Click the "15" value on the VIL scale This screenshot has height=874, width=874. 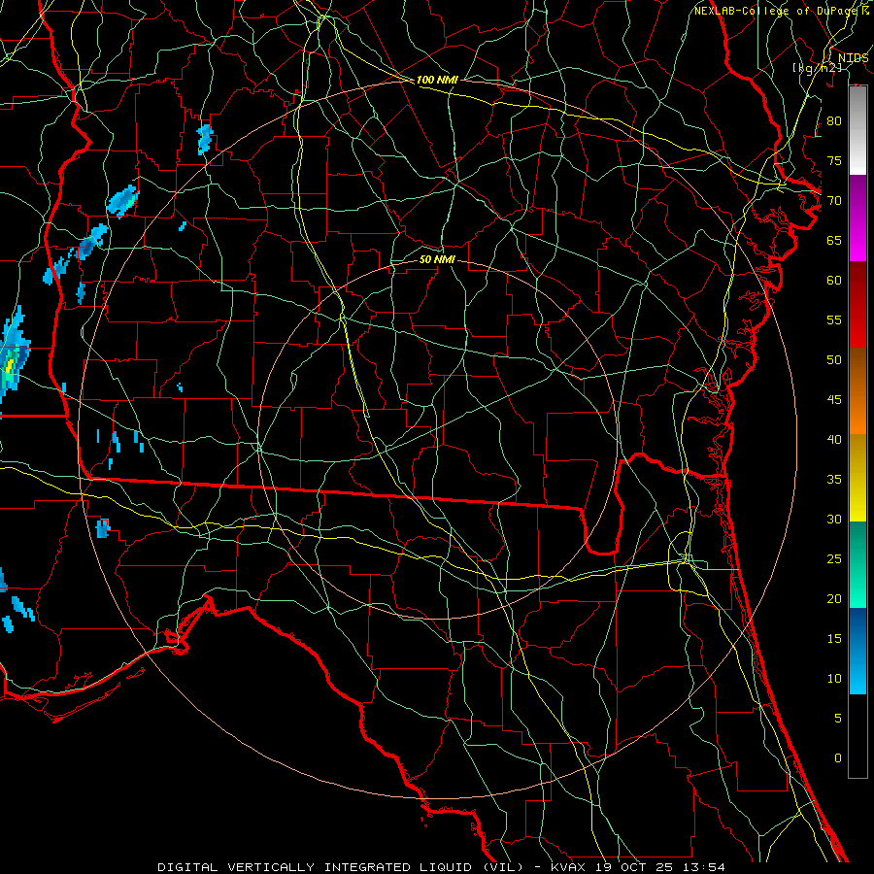tap(834, 639)
